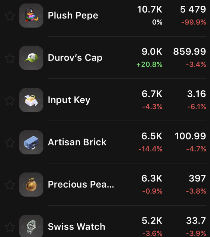Tap the Input Key 6.7K volume value
210x237 pixels.
coord(152,94)
